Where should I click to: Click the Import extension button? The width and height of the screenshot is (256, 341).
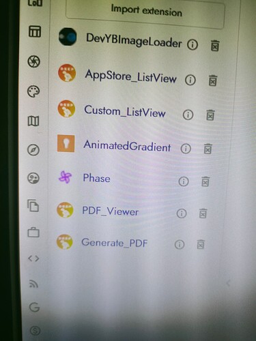click(x=145, y=13)
